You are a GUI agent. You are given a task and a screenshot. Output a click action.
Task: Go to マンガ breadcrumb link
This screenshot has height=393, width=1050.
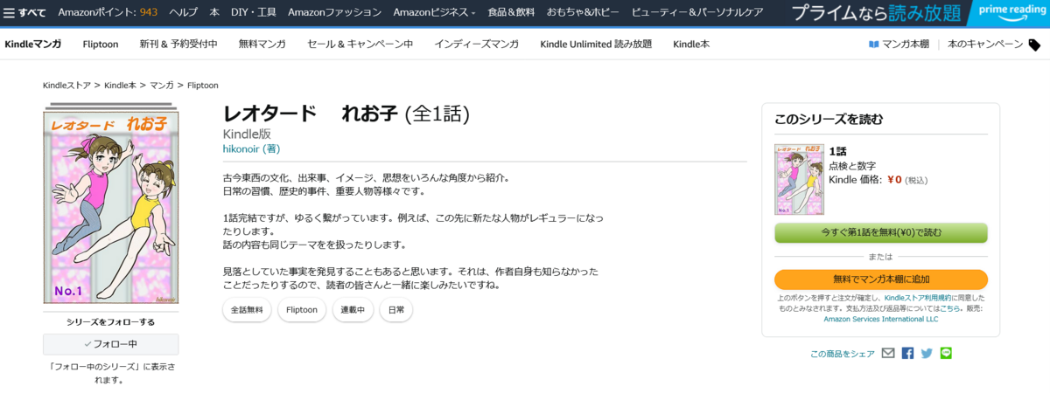(x=161, y=85)
